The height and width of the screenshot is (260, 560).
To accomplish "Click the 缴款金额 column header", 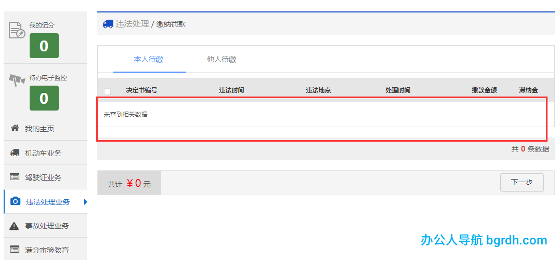I will [x=484, y=90].
